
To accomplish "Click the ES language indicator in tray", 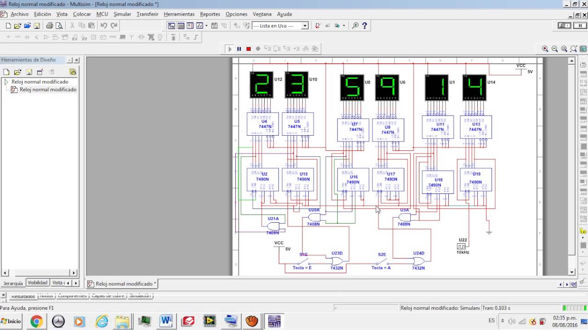I will (x=492, y=321).
